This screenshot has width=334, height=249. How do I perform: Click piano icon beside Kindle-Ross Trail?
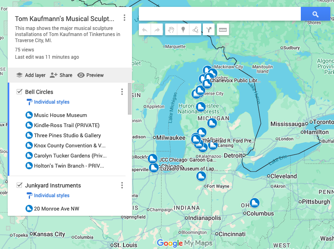tap(29, 125)
